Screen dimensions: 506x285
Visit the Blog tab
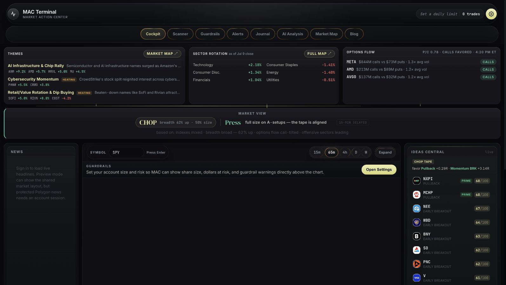click(354, 34)
